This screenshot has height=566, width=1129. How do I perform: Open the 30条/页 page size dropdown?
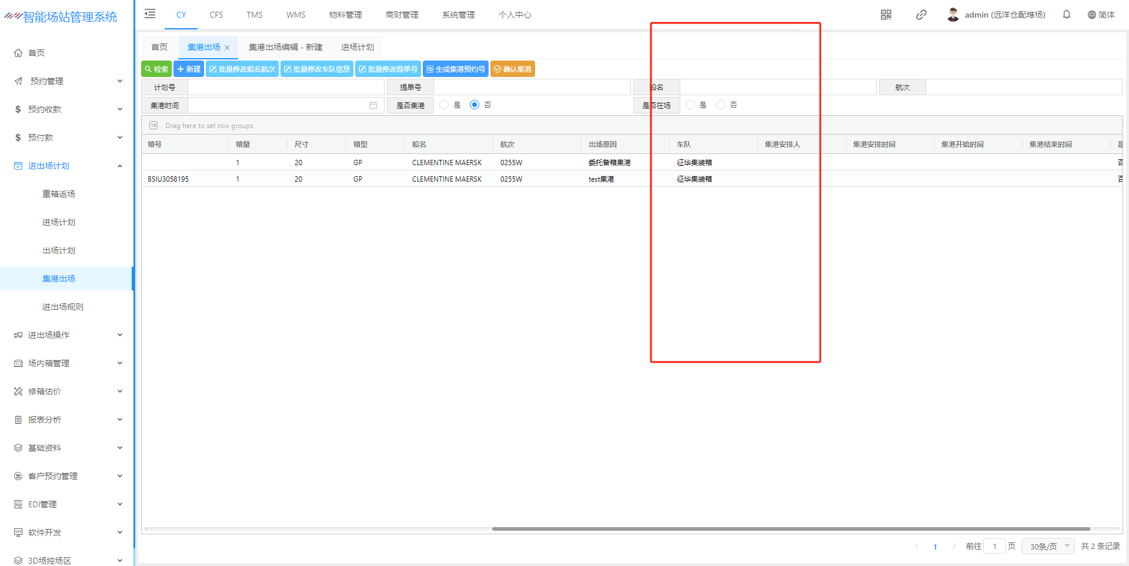tap(1048, 546)
